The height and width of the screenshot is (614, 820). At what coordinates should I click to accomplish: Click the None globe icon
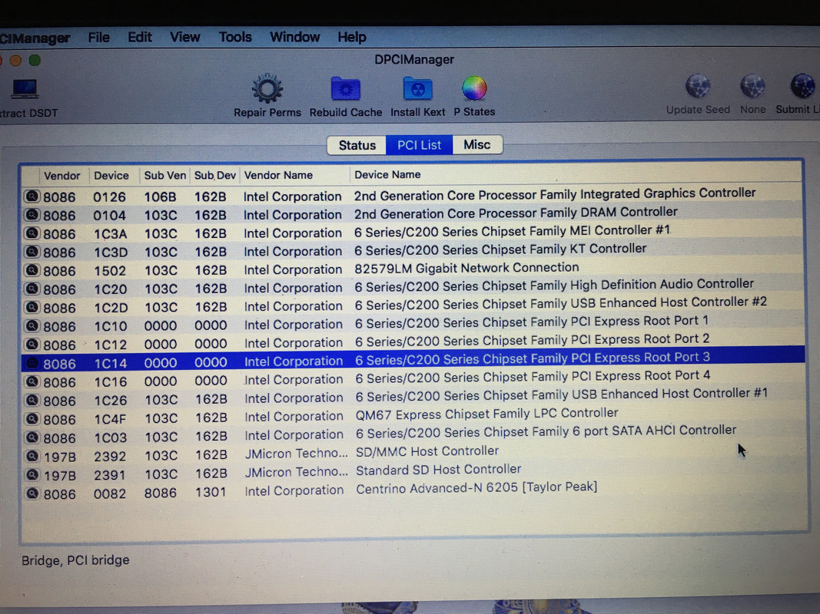752,87
